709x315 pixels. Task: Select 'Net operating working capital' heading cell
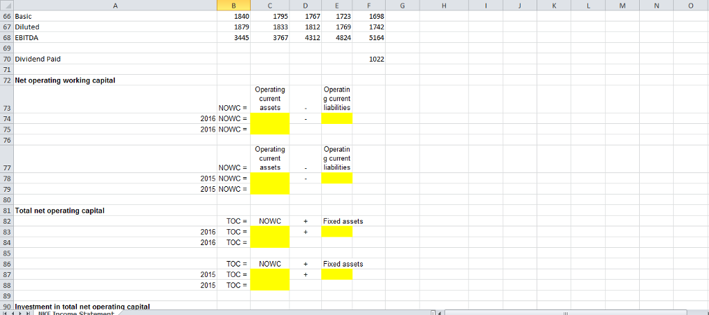[116, 80]
